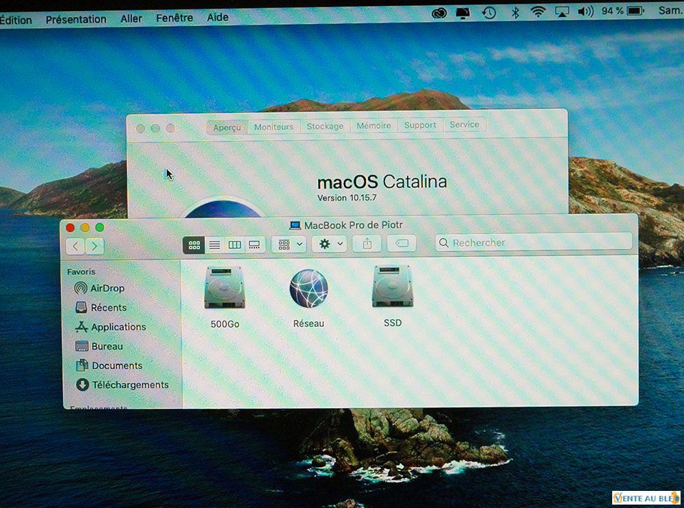The image size is (684, 508).
Task: Click the Share button in Finder toolbar
Action: point(367,243)
